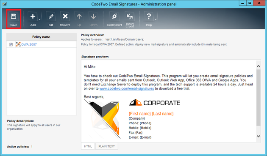Click the Edit pencil icon

tap(51, 16)
